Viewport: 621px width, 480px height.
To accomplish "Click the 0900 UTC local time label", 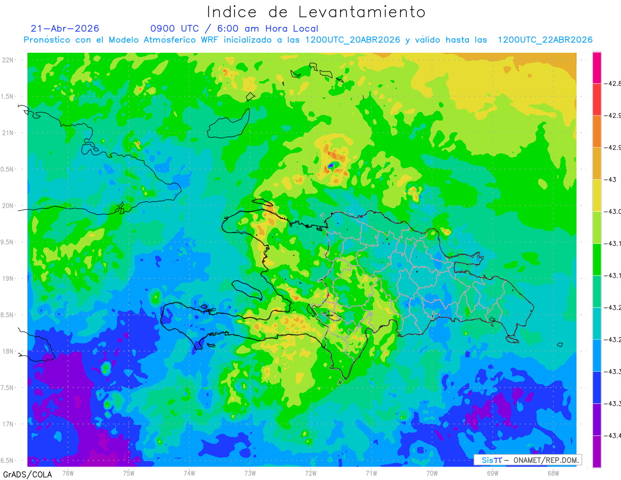I will coord(234,28).
